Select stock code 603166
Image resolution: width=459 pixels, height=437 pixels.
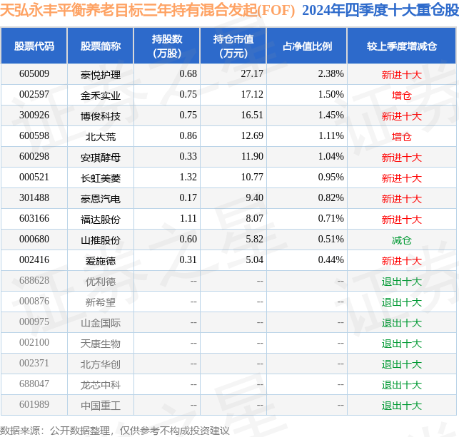(x=34, y=219)
